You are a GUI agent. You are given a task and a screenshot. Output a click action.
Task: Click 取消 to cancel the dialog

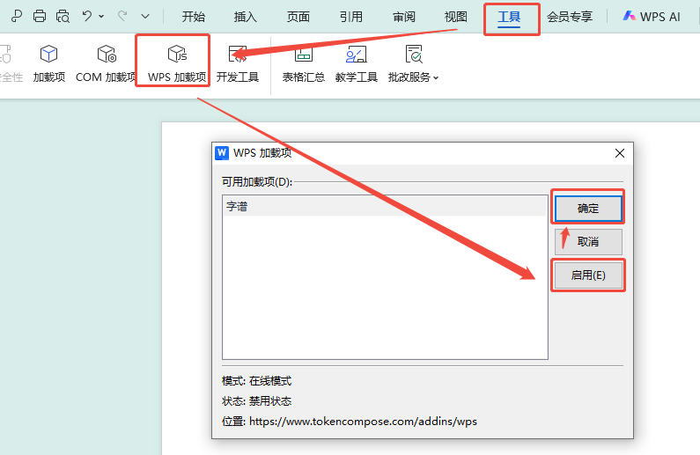tap(587, 242)
